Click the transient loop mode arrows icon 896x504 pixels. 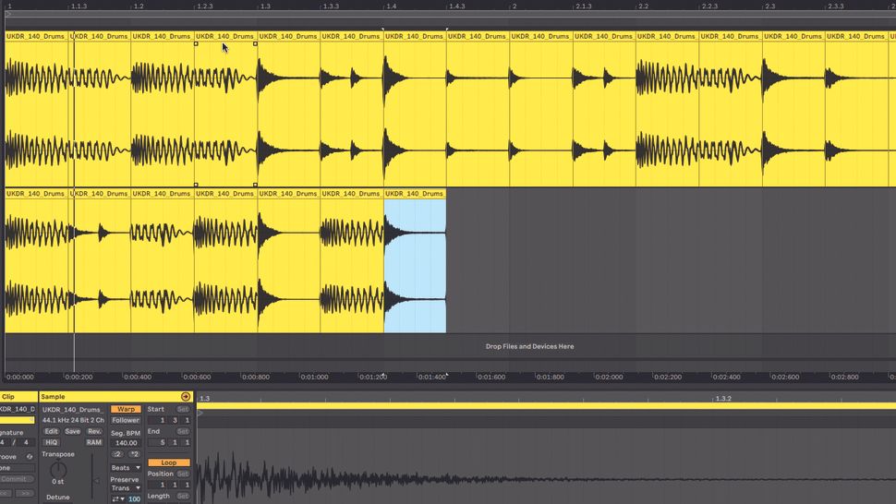(x=118, y=498)
